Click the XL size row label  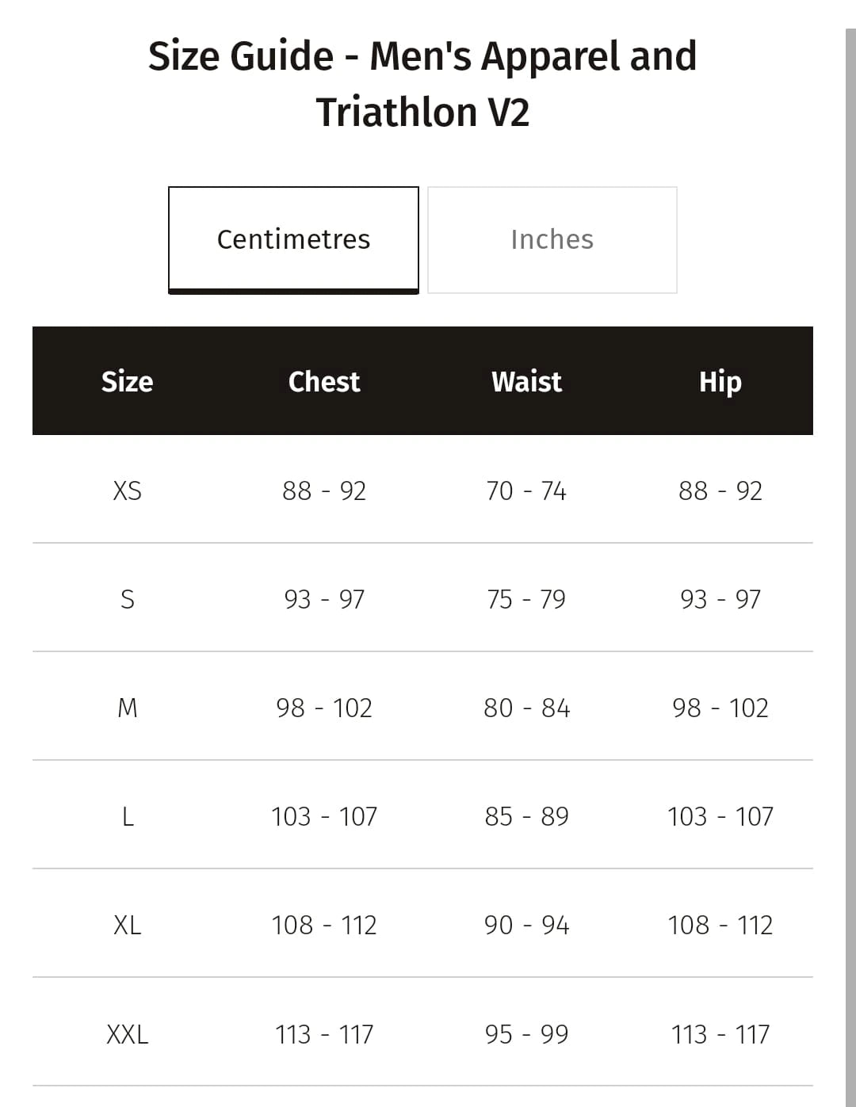click(127, 925)
